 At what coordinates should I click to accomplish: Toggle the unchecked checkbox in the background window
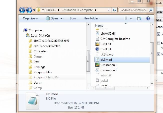click(158, 43)
